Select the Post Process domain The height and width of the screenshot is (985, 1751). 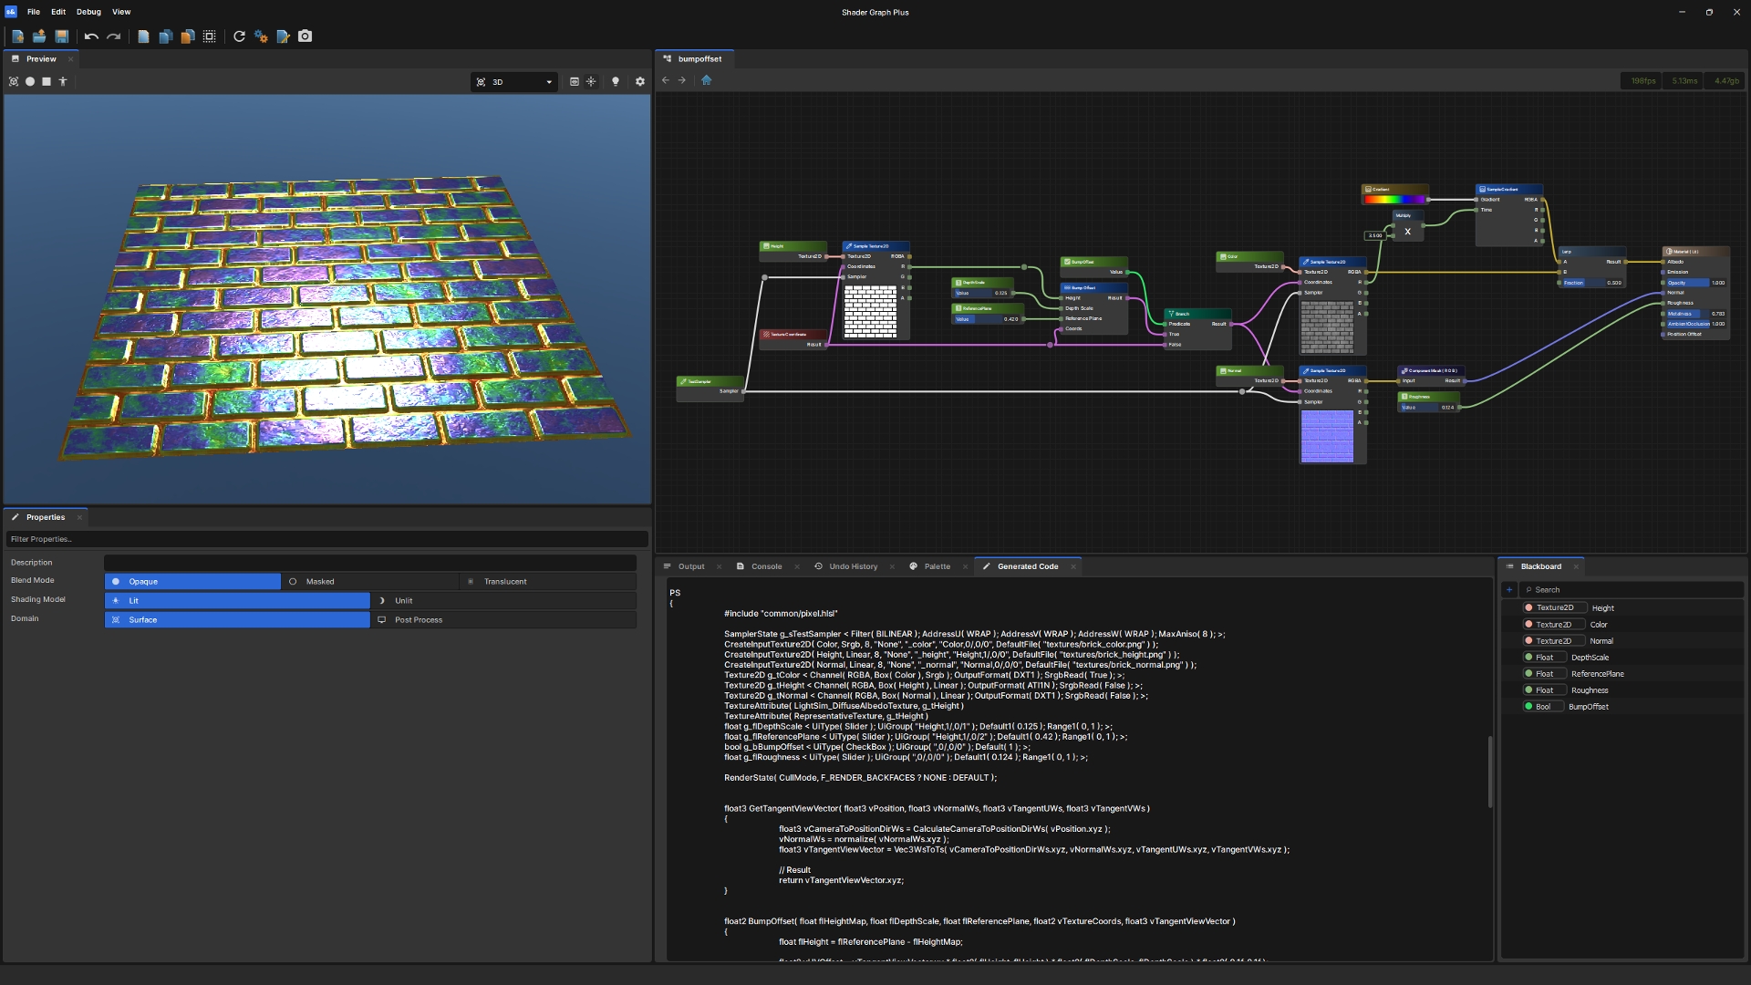click(x=418, y=620)
